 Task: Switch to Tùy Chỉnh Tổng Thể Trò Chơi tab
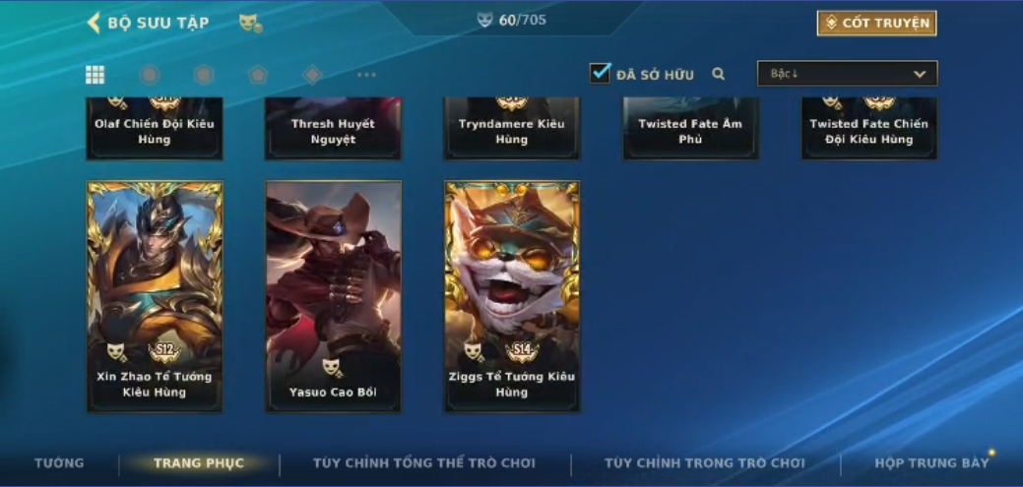click(x=424, y=463)
